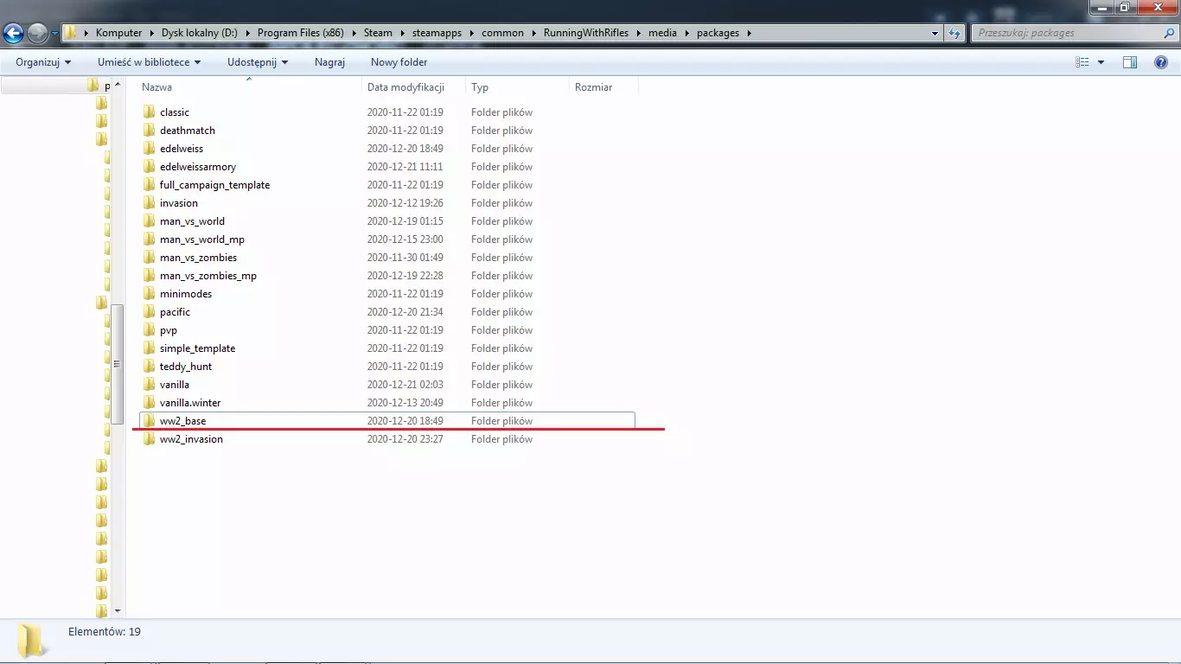Select the ww2_invasion folder name
The height and width of the screenshot is (664, 1181).
point(191,439)
